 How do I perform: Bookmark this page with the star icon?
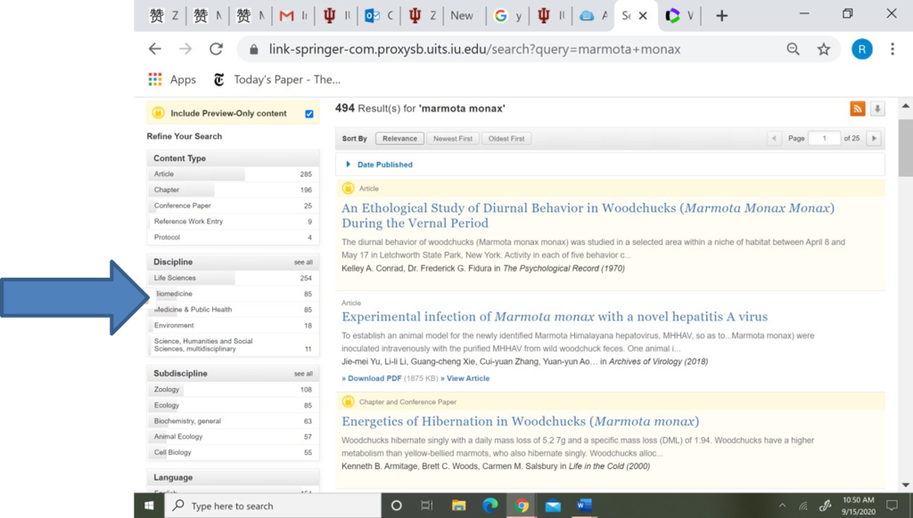pyautogui.click(x=823, y=50)
